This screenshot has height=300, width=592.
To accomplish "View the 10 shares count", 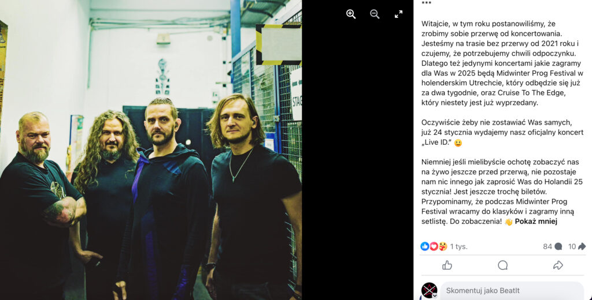I will click(x=577, y=246).
